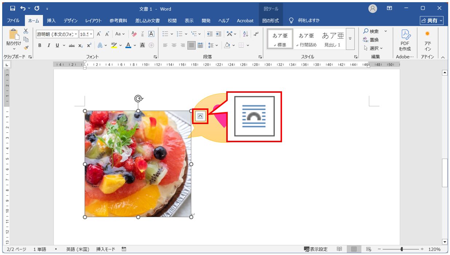Toggle subscript formatting
The image size is (450, 255).
click(81, 45)
